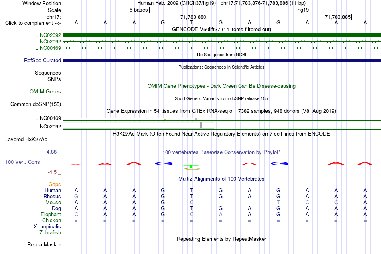381x254 pixels.
Task: Open the '100 vertebrates Basewise Conservation by PhyloP' title
Action: pyautogui.click(x=221, y=152)
